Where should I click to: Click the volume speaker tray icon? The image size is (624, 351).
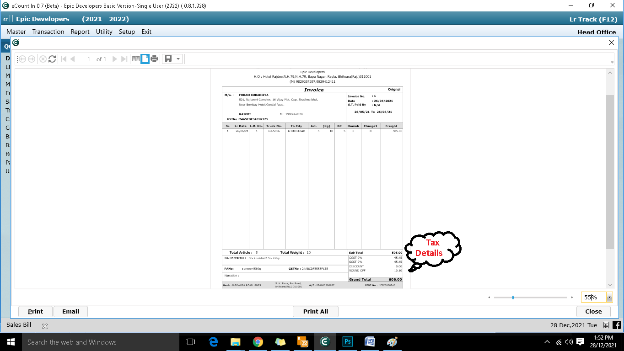click(x=569, y=342)
